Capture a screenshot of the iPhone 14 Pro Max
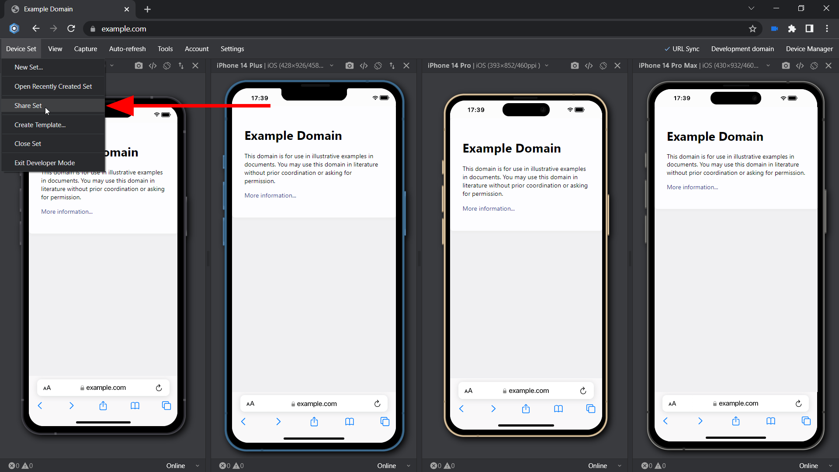The image size is (839, 472). (786, 66)
